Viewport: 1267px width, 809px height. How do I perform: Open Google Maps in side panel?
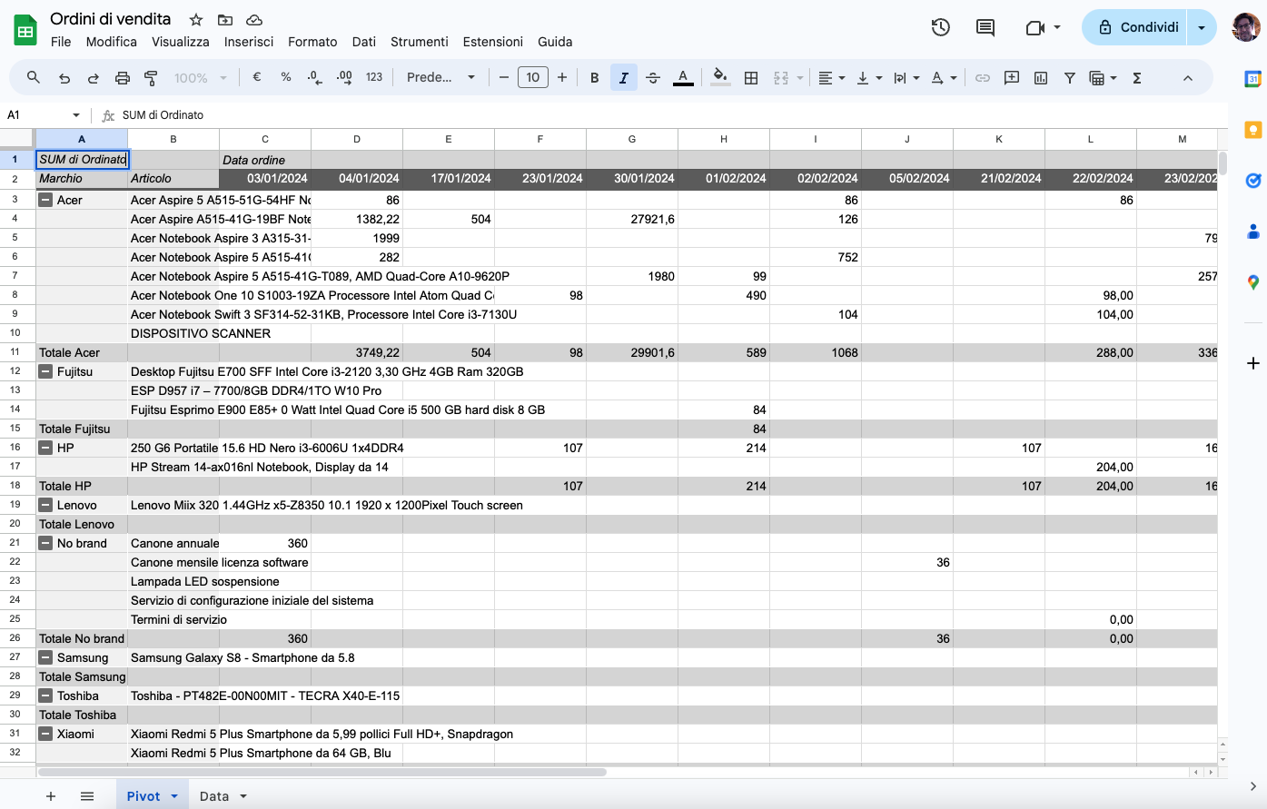point(1253,282)
